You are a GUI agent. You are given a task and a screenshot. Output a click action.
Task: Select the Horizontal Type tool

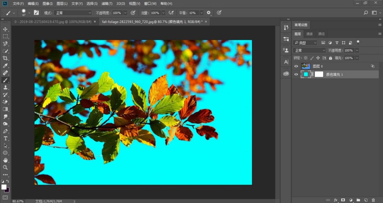tap(5, 138)
